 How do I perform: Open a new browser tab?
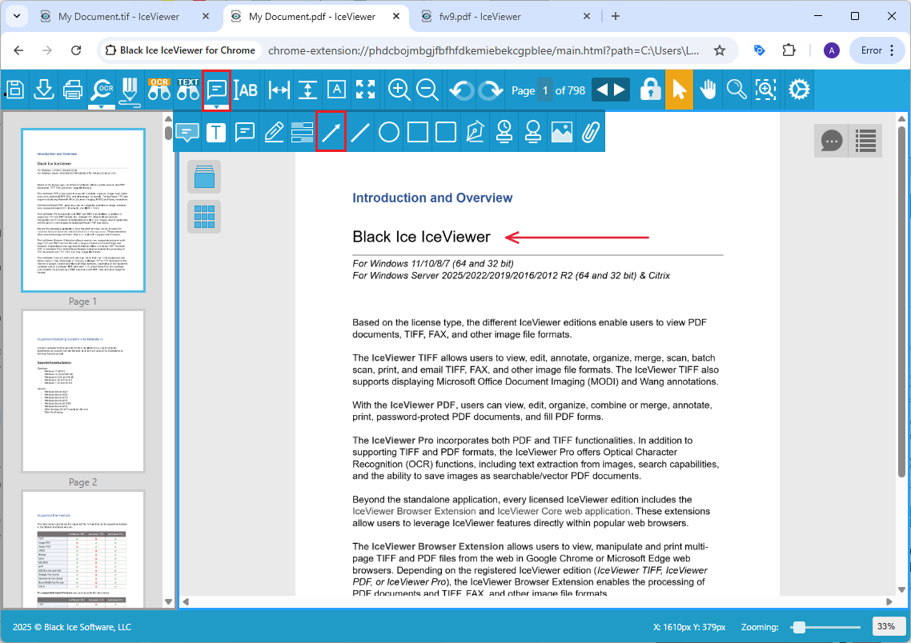[x=616, y=16]
